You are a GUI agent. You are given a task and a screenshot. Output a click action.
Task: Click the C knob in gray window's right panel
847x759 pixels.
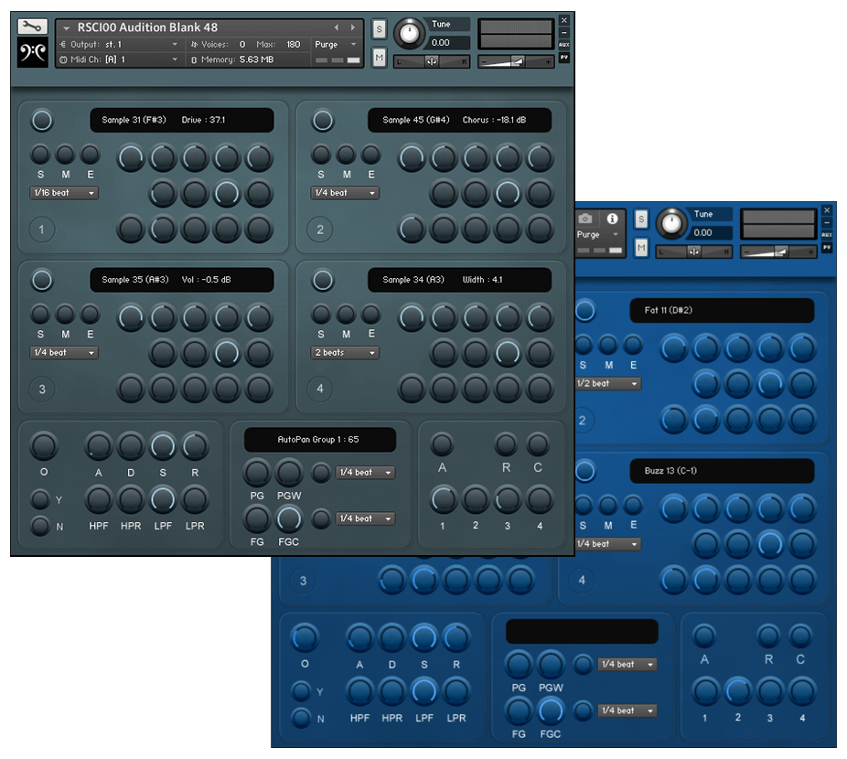pyautogui.click(x=538, y=444)
